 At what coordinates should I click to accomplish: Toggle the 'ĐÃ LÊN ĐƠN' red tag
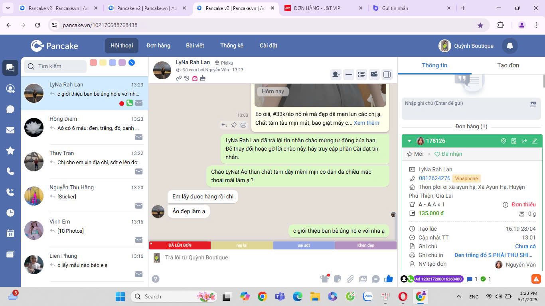(x=180, y=245)
